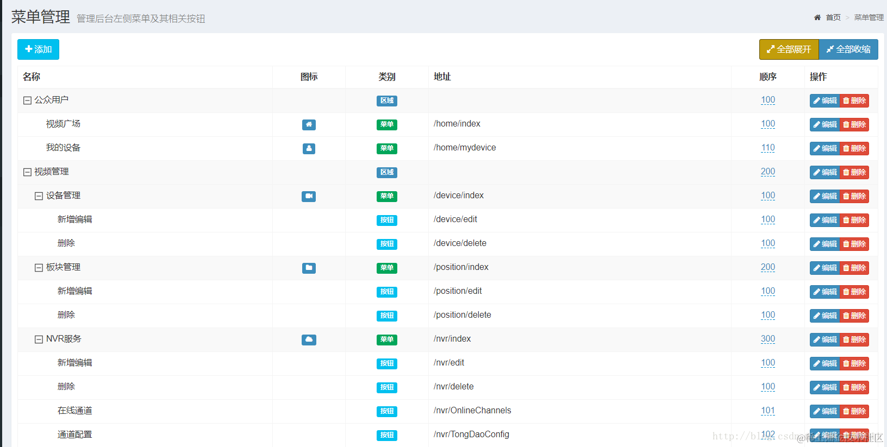Click the 类别 column header
This screenshot has width=887, height=447.
coord(387,77)
